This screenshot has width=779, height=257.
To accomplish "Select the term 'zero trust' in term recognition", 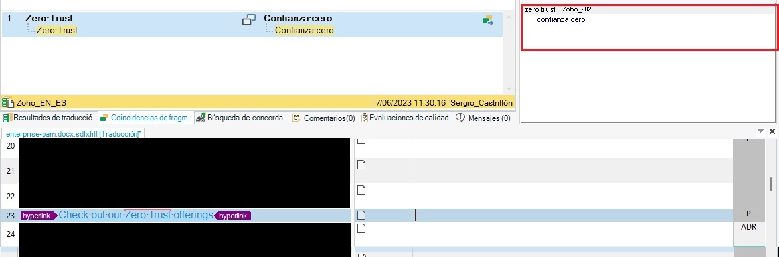I will (x=539, y=9).
